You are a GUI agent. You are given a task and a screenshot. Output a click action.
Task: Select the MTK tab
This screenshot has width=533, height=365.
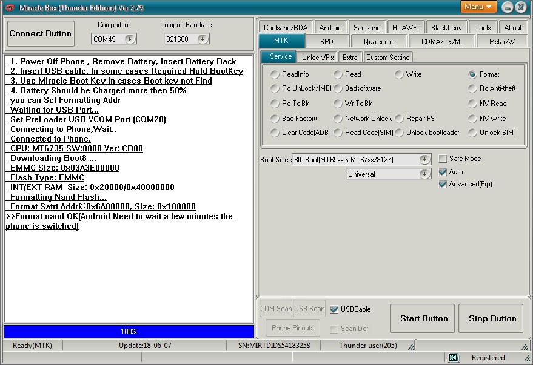tap(281, 41)
